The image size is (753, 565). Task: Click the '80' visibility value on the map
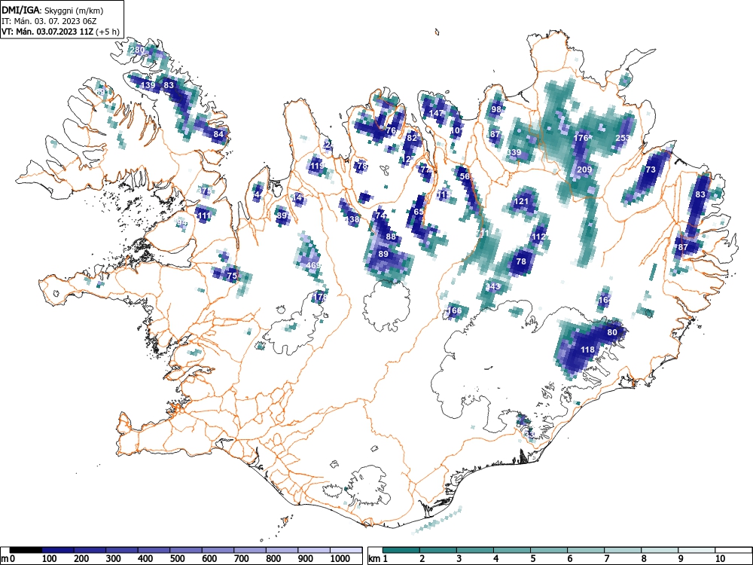612,332
